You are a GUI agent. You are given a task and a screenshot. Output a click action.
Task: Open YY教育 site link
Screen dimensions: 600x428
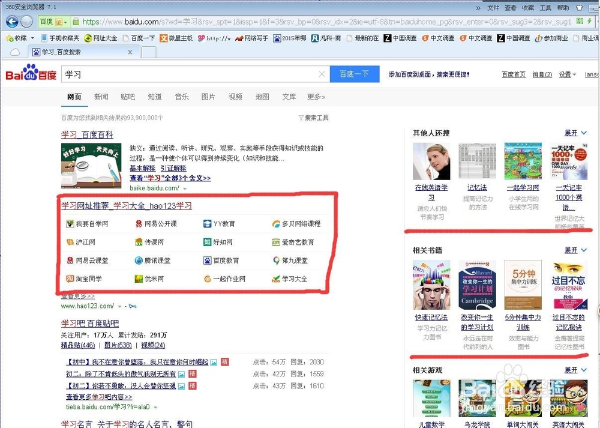point(219,223)
